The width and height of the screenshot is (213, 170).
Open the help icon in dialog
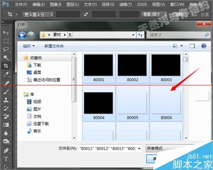(204, 46)
